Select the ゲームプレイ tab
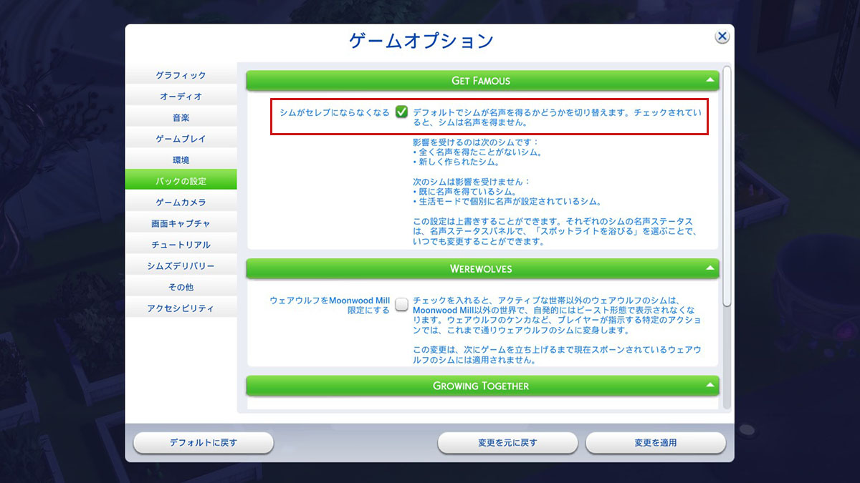This screenshot has width=860, height=483. [x=181, y=139]
